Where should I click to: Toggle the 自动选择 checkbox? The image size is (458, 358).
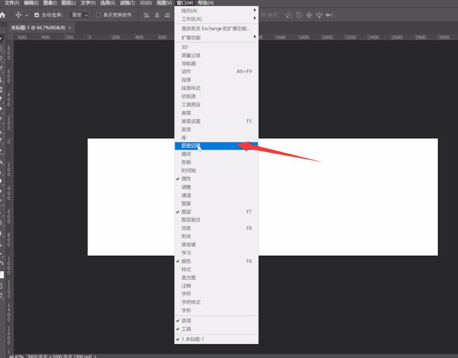coord(37,15)
